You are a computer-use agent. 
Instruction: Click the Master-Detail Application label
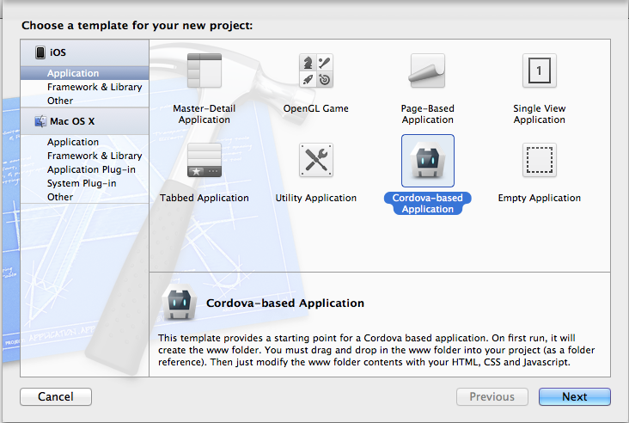205,114
